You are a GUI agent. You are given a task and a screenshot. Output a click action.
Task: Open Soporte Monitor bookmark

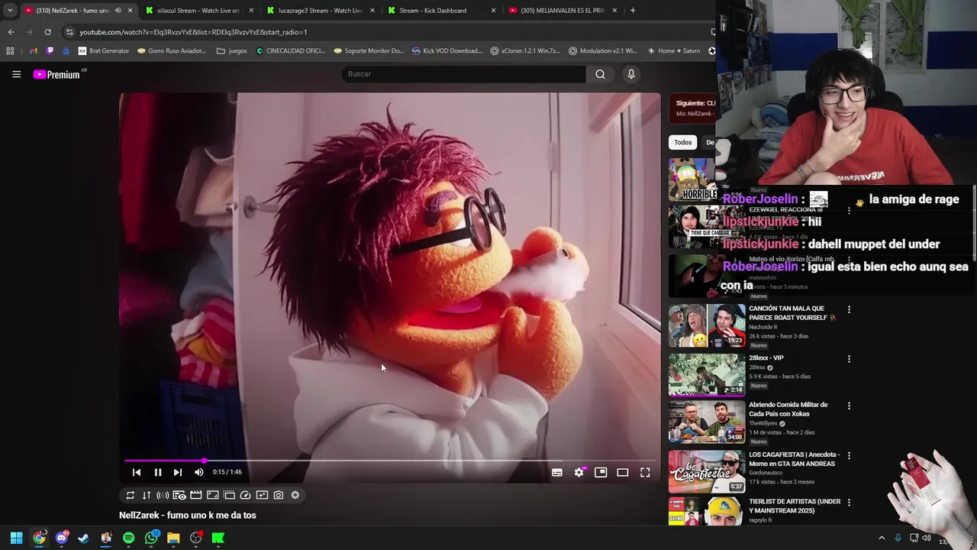point(369,51)
